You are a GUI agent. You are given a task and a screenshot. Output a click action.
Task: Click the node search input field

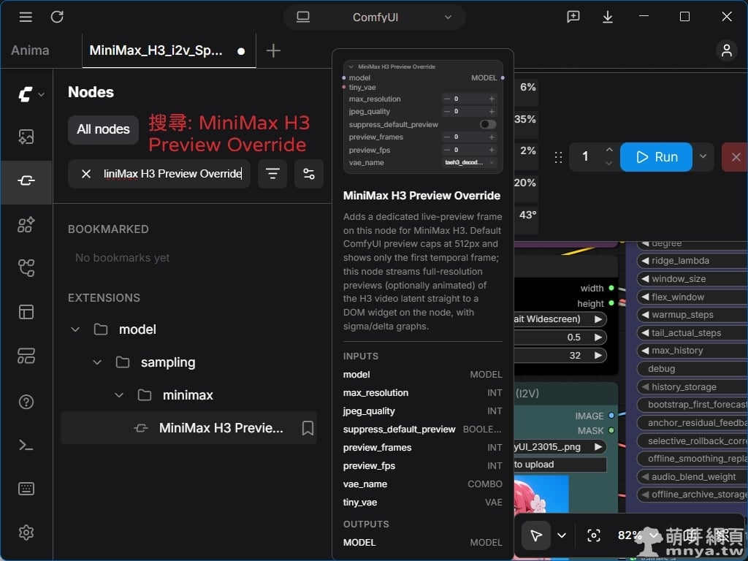172,174
